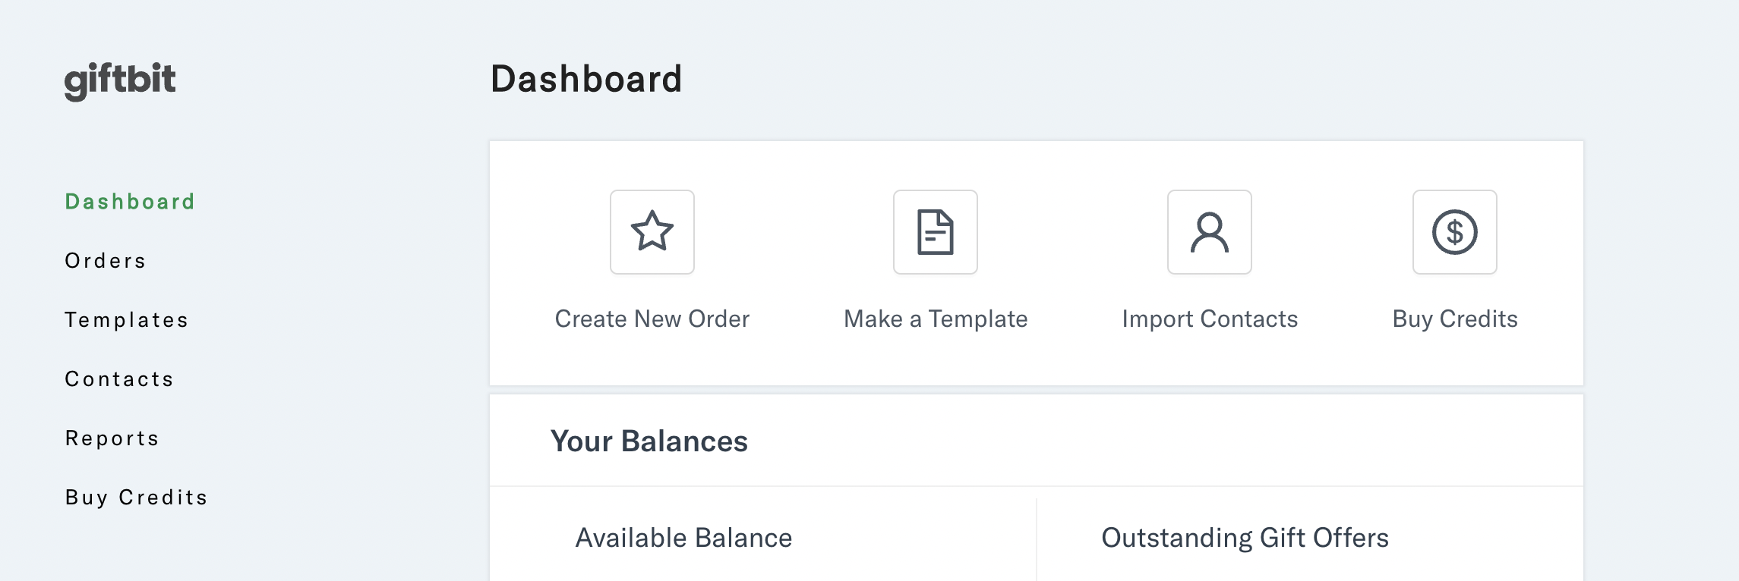This screenshot has width=1739, height=581.
Task: Click the Your Balances section header
Action: pyautogui.click(x=649, y=440)
